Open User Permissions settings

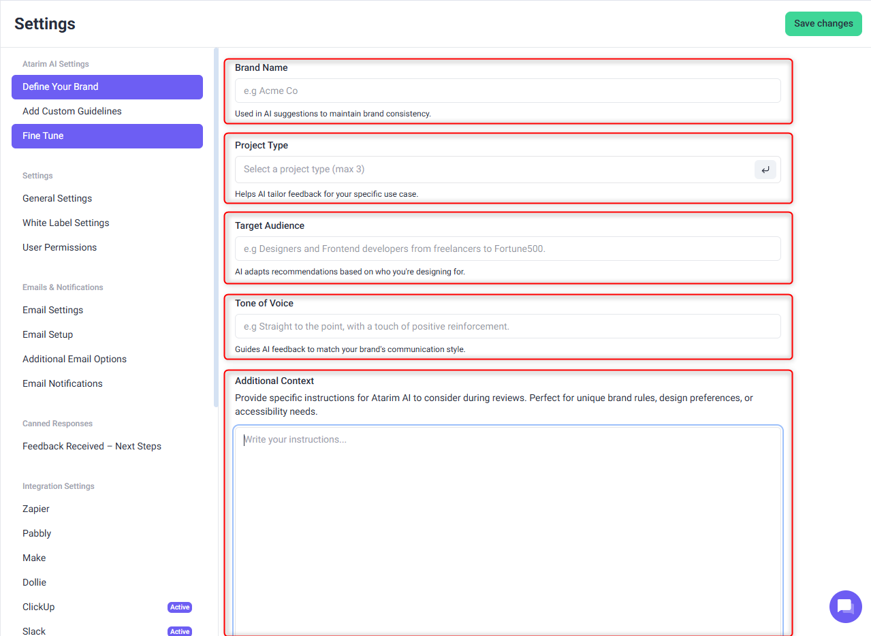60,247
